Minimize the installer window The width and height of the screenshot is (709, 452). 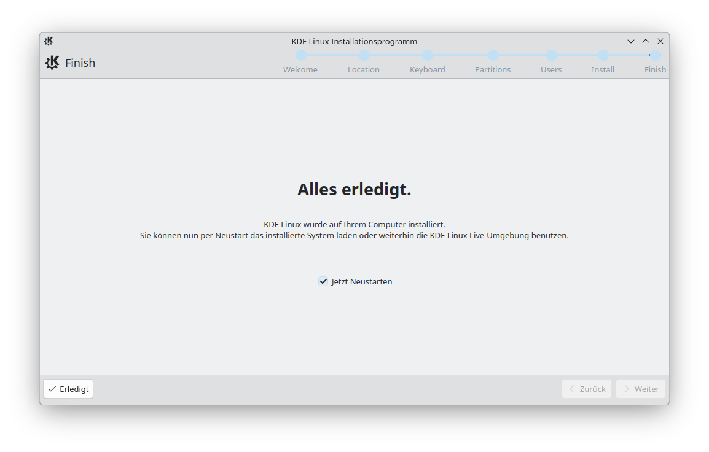coord(631,41)
